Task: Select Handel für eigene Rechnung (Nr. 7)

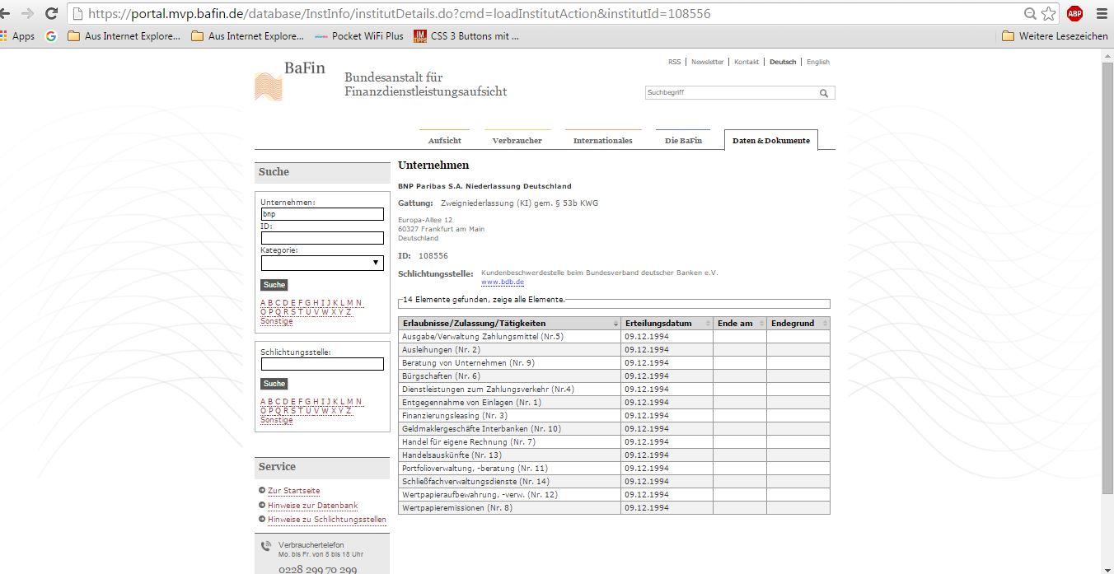Action: coord(614,442)
